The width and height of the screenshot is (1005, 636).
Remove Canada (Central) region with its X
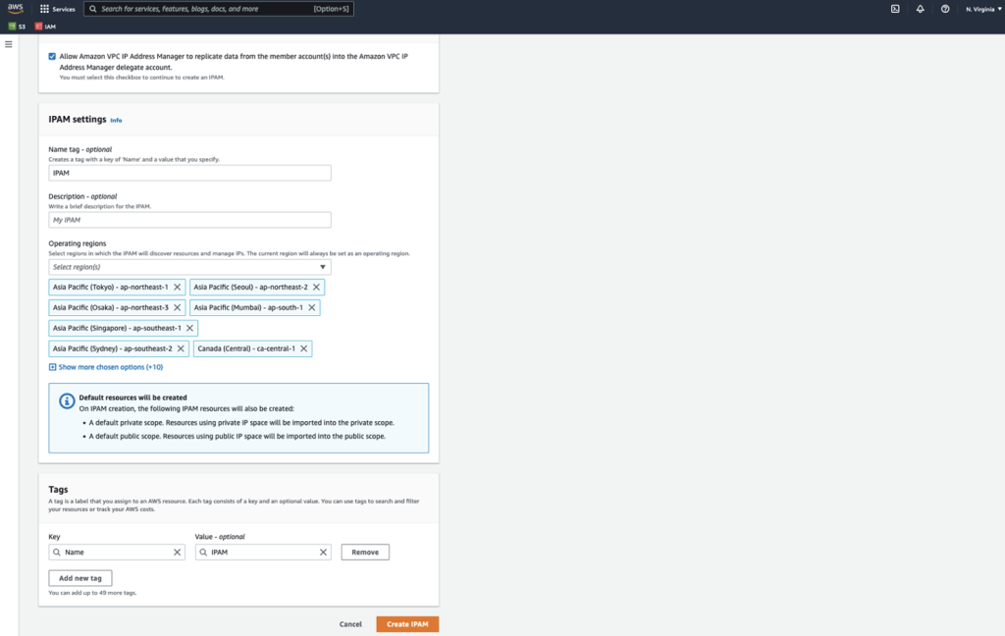(304, 347)
